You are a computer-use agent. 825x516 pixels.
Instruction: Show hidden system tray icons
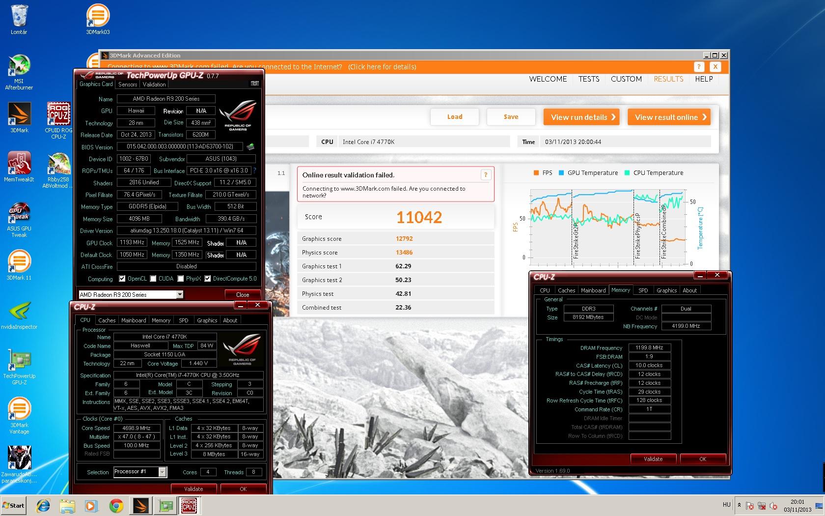[738, 505]
